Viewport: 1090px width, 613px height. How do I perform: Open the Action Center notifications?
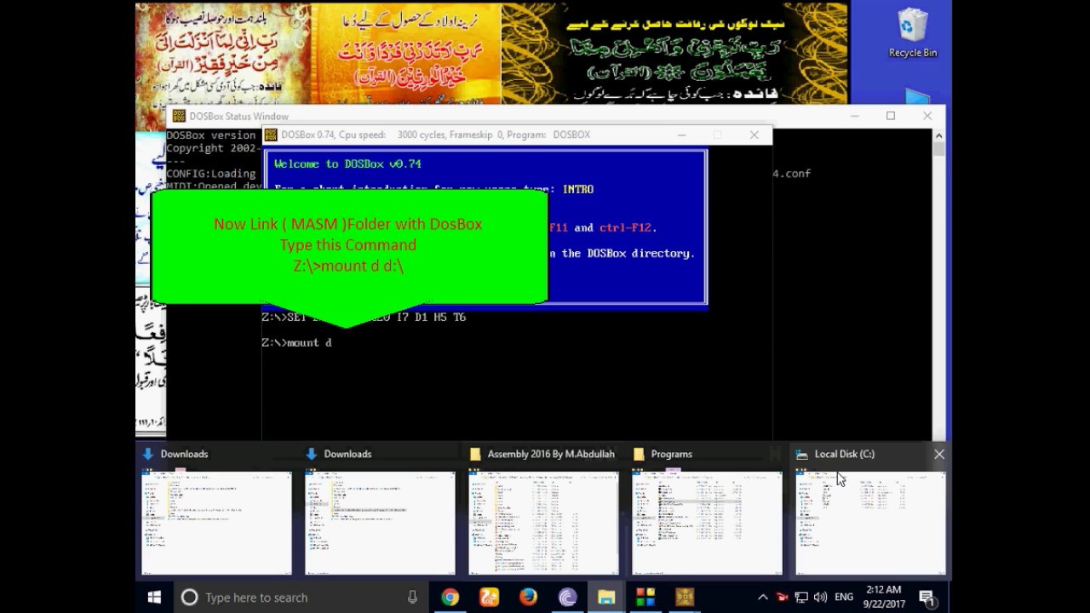(926, 598)
